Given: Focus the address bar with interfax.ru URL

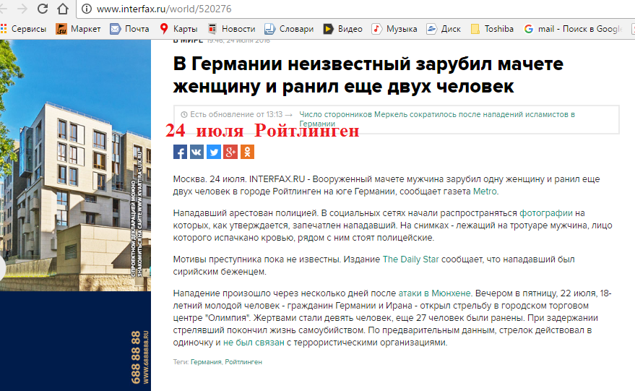Looking at the screenshot, I should pos(356,9).
